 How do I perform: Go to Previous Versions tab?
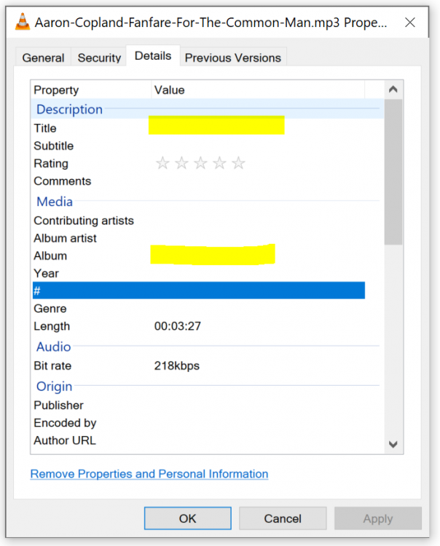click(232, 58)
